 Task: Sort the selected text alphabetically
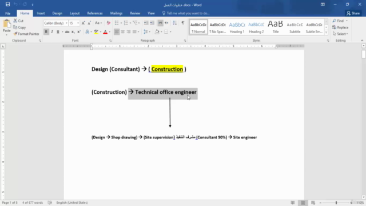(174, 23)
